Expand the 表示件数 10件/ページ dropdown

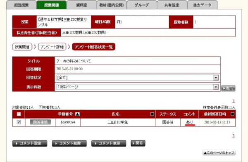137,87
